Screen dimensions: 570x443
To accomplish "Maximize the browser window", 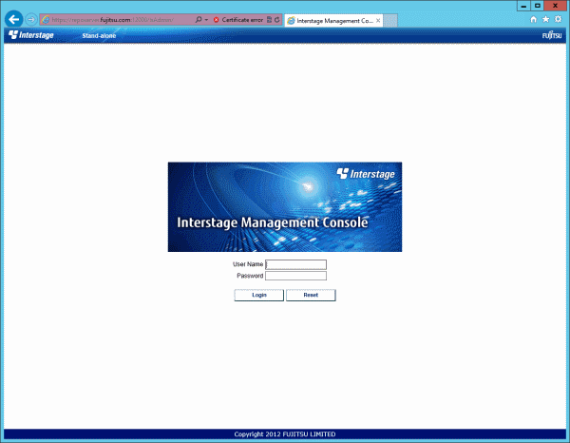I will pos(538,6).
